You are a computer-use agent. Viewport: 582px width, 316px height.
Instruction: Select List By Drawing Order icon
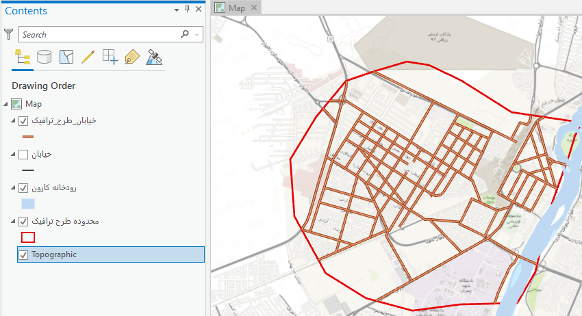pyautogui.click(x=22, y=57)
